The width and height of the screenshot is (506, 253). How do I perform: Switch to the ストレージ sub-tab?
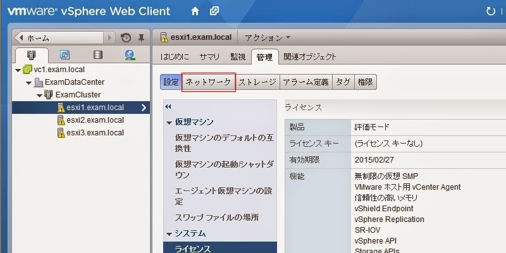[257, 82]
